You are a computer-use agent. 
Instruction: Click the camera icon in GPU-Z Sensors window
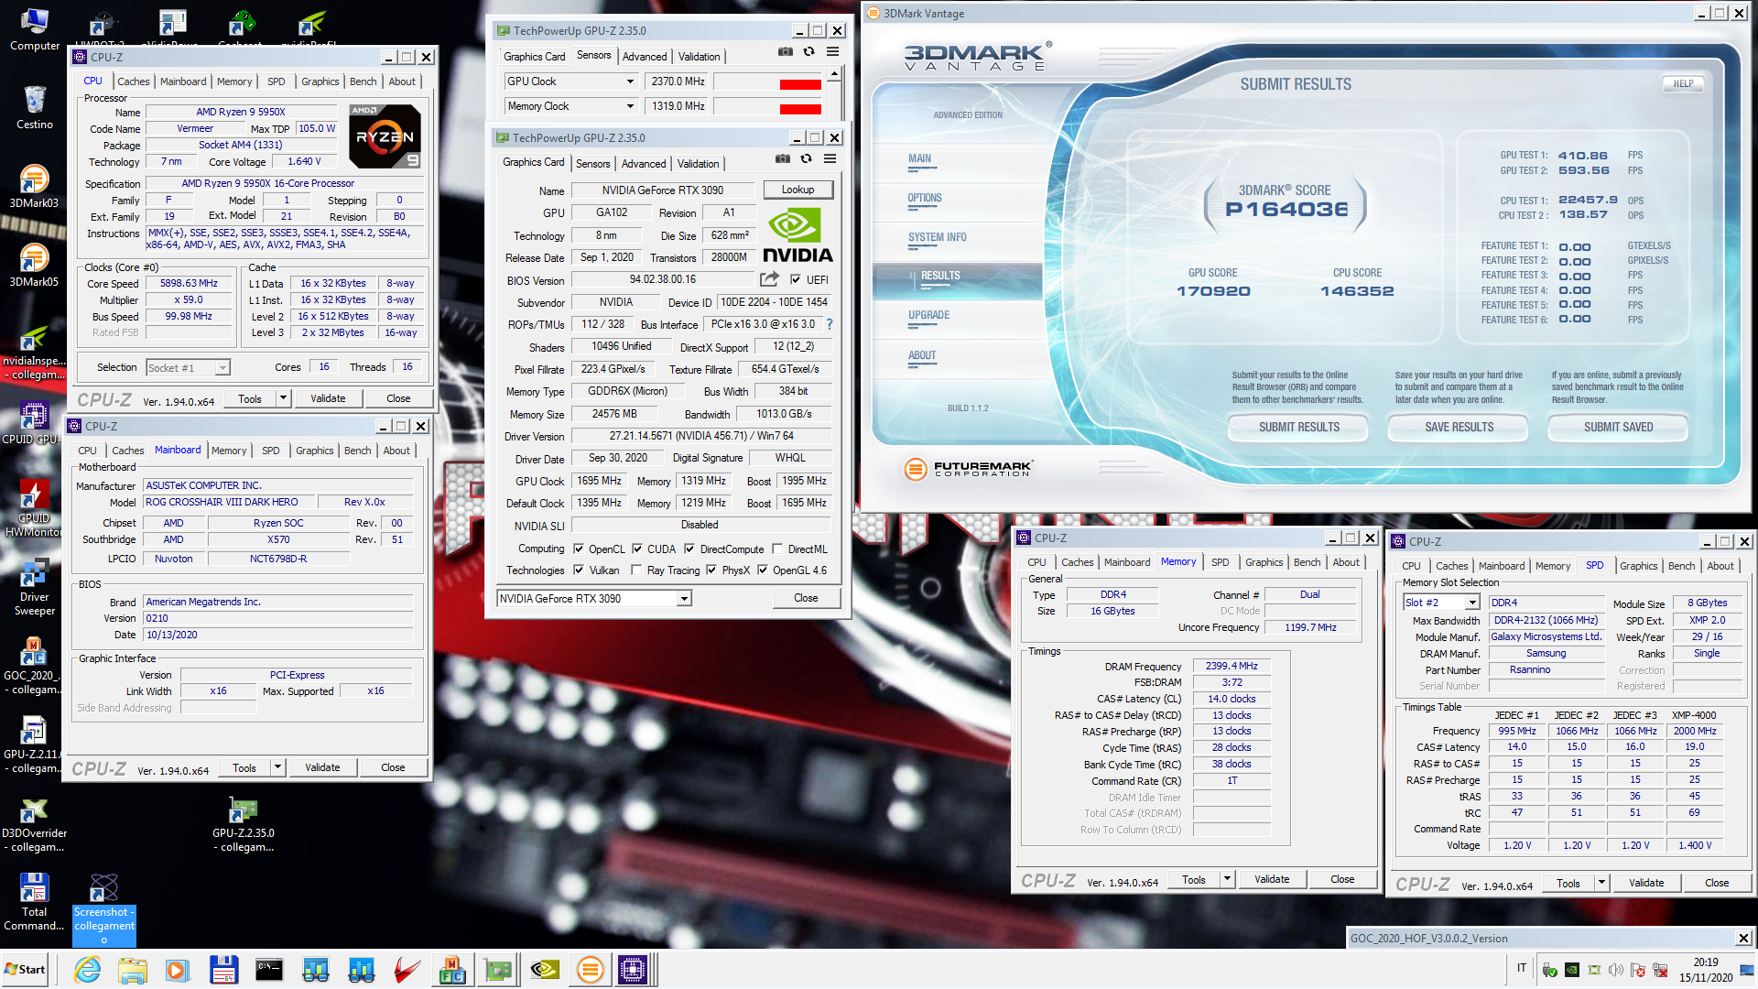coord(785,52)
